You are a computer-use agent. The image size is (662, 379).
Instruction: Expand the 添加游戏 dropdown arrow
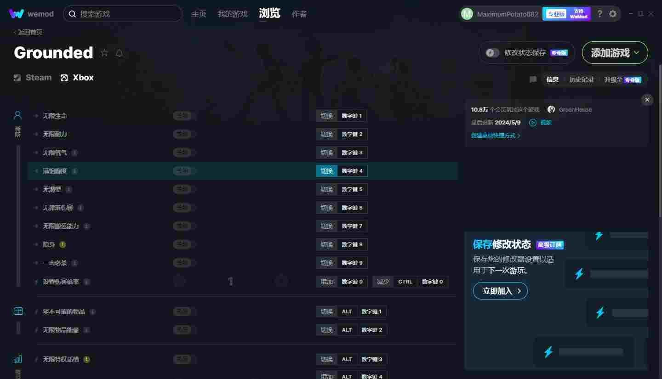click(x=636, y=53)
